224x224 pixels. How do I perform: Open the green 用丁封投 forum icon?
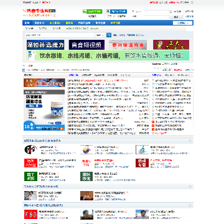coord(30,176)
